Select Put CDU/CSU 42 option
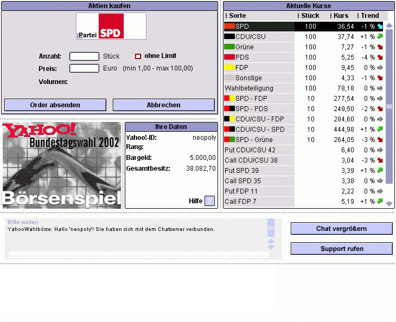Screen dimensions: 396x322 304,150
